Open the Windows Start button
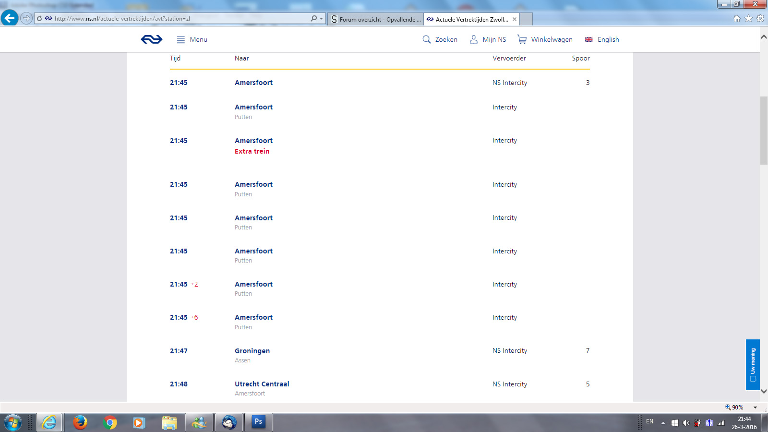The height and width of the screenshot is (432, 768). coord(13,423)
